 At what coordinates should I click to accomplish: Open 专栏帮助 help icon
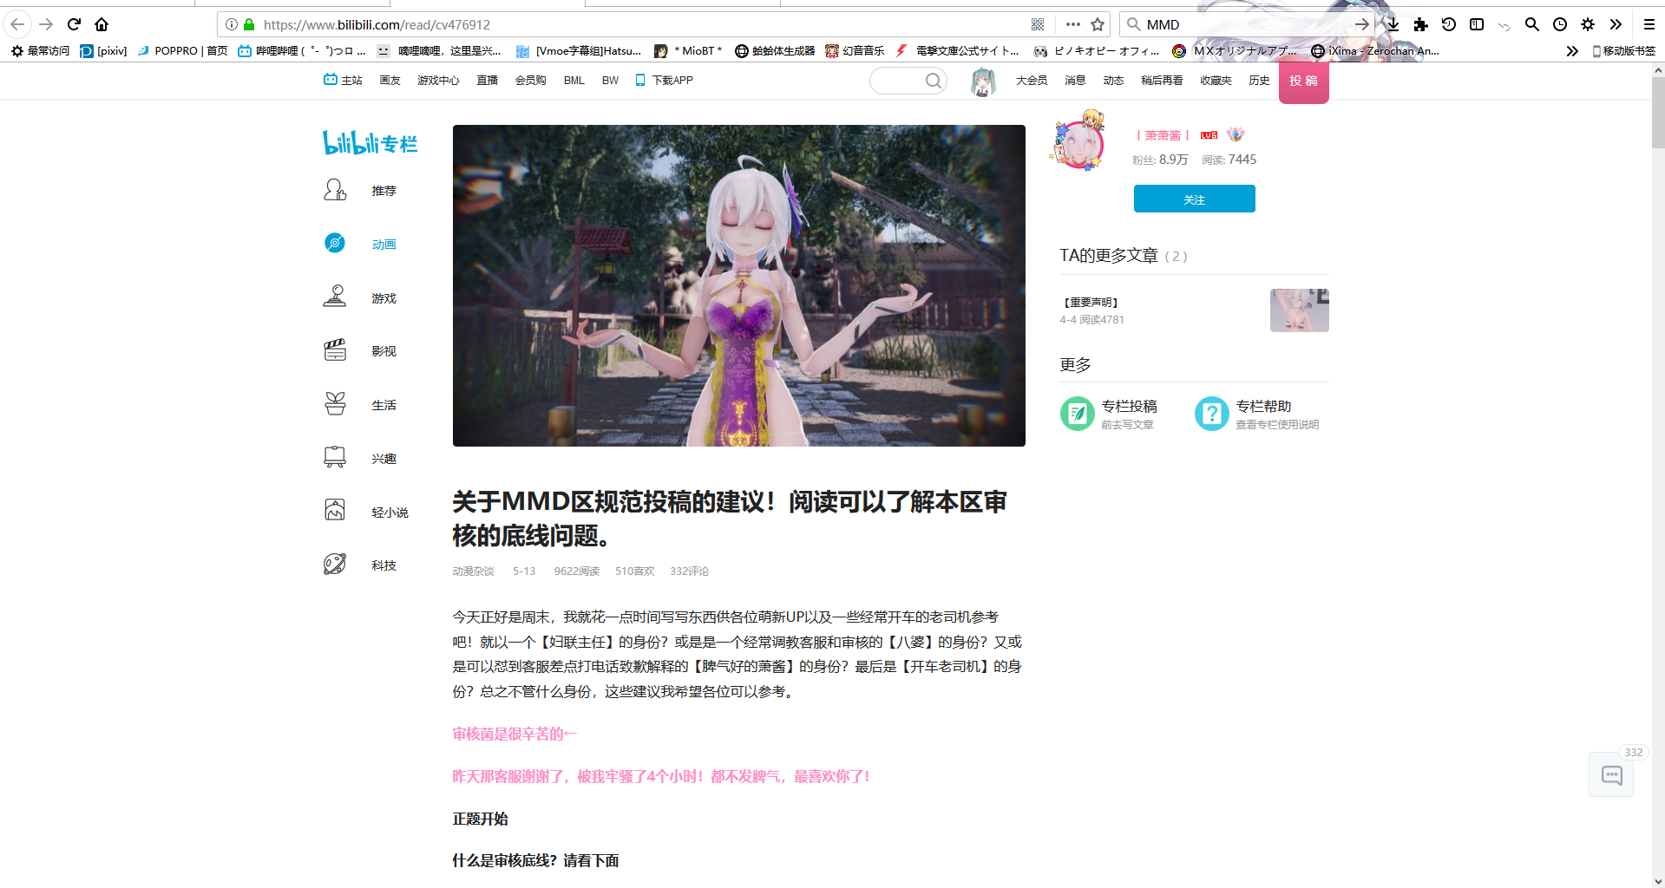1211,414
